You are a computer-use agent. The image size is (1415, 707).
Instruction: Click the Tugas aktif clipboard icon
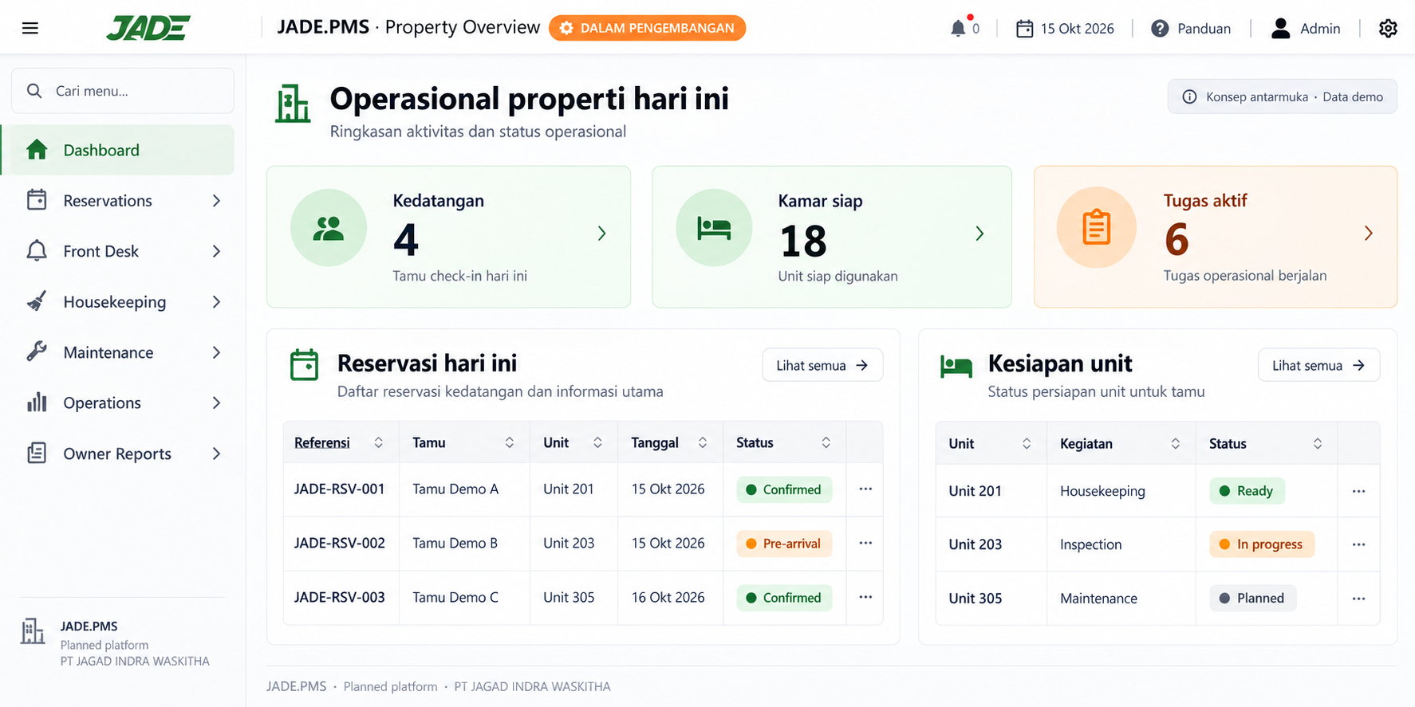coord(1096,228)
